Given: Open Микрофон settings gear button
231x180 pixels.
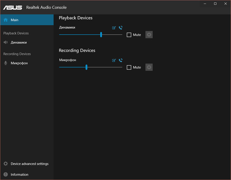Looking at the screenshot, I should (x=149, y=67).
